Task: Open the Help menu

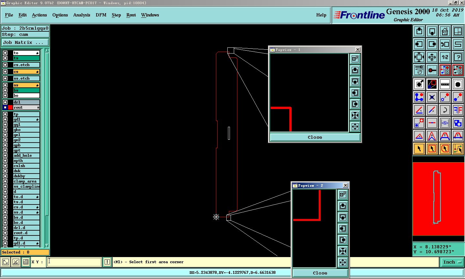Action: tap(321, 15)
